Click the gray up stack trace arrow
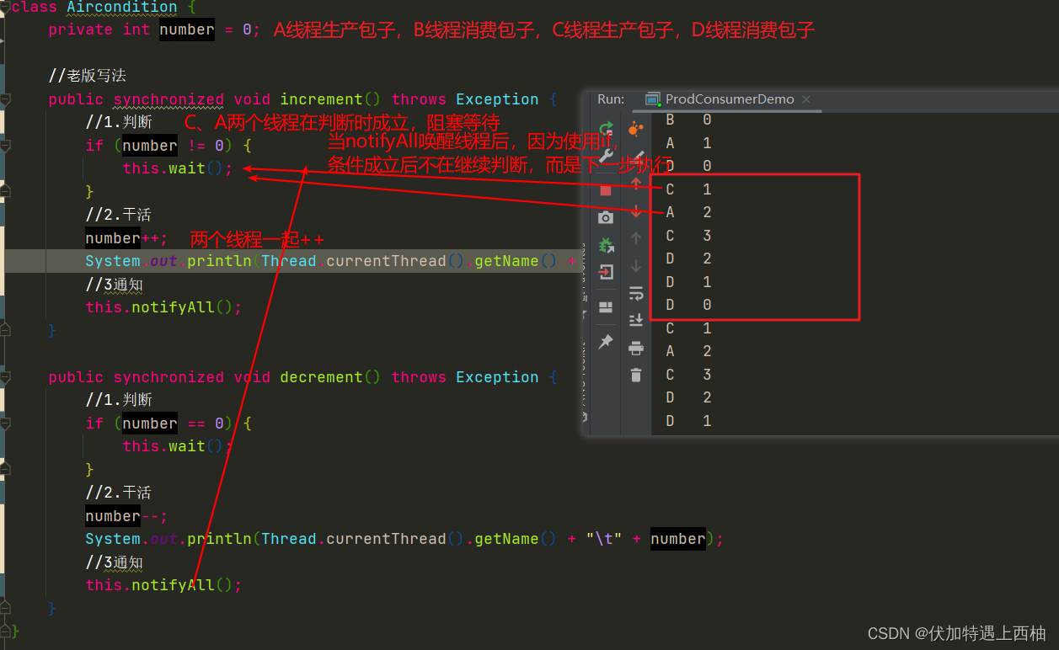Viewport: 1059px width, 650px height. 636,238
